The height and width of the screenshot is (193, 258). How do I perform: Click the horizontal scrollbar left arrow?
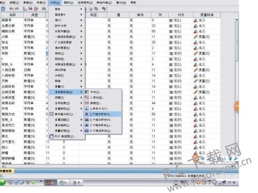3,166
